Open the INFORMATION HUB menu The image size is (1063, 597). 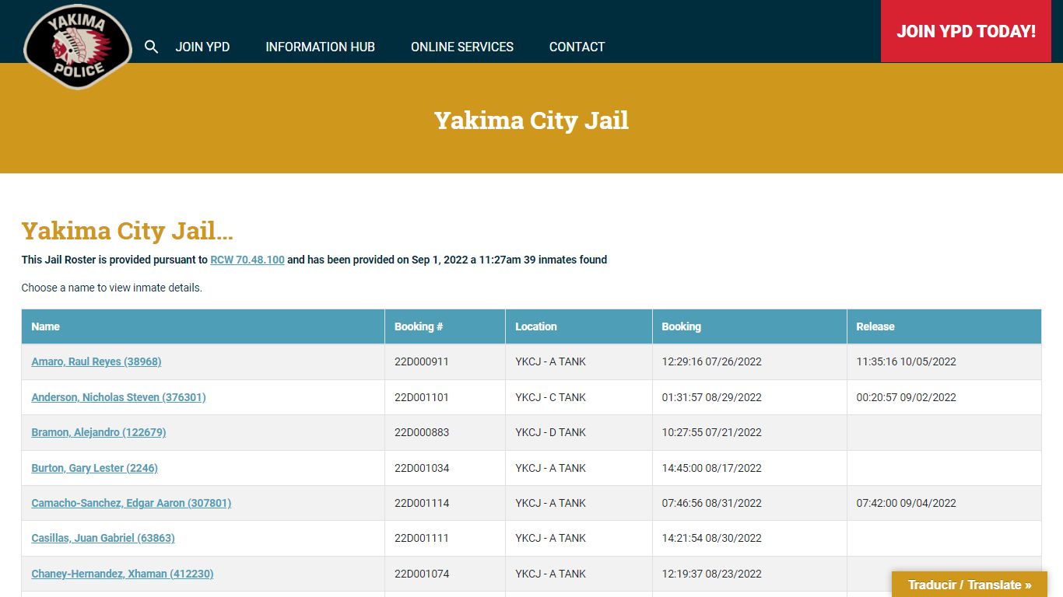click(320, 47)
